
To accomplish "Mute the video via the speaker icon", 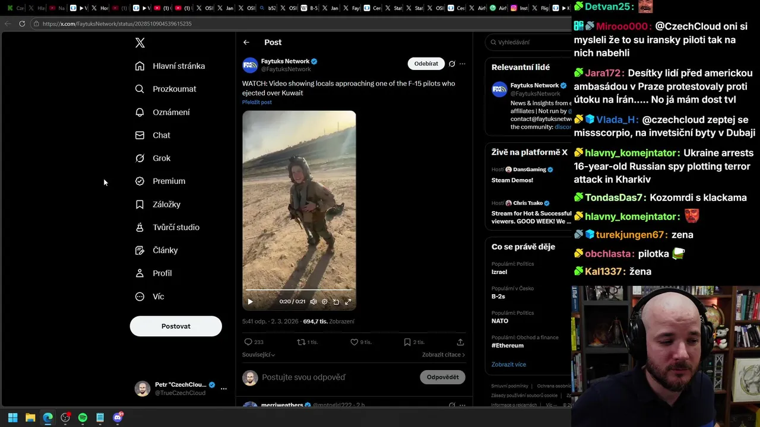I will tap(313, 302).
